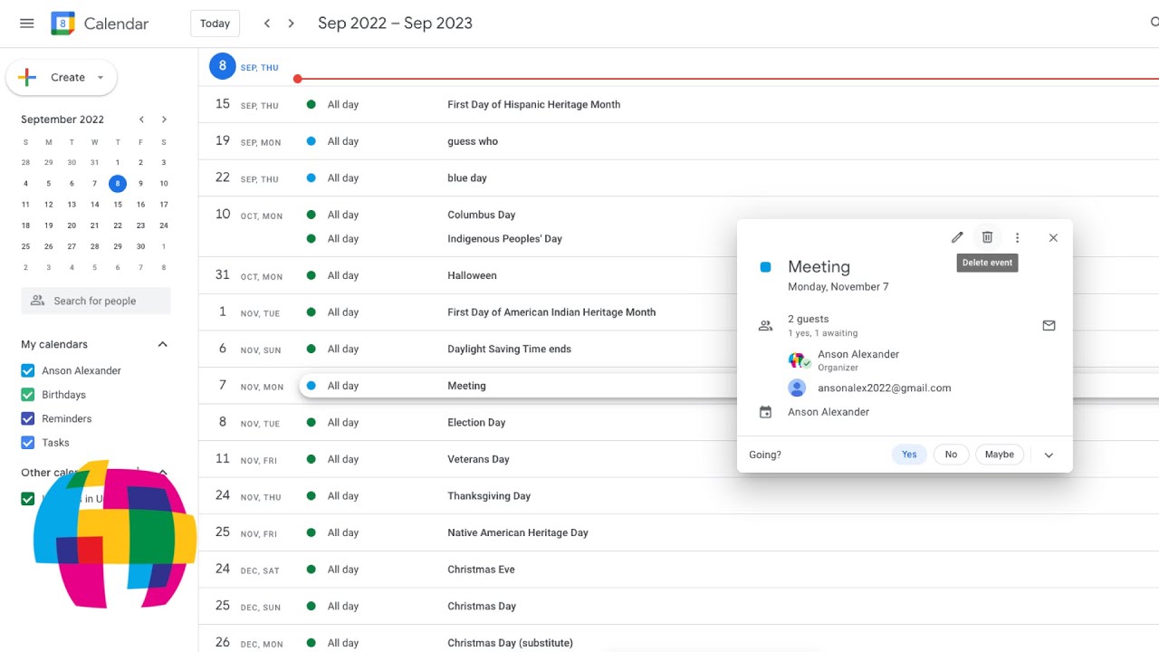1159x652 pixels.
Task: Uncheck the Anson Alexander calendar checkbox
Action: [28, 370]
